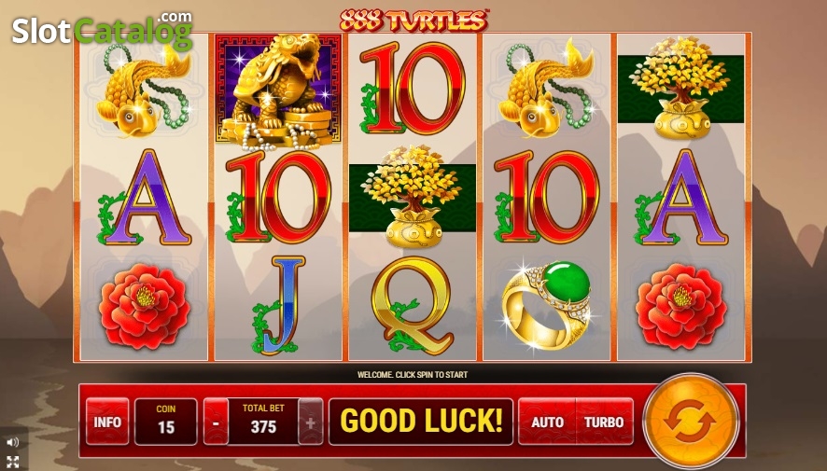Enable AUTO spin mode
This screenshot has width=827, height=471.
tap(548, 422)
